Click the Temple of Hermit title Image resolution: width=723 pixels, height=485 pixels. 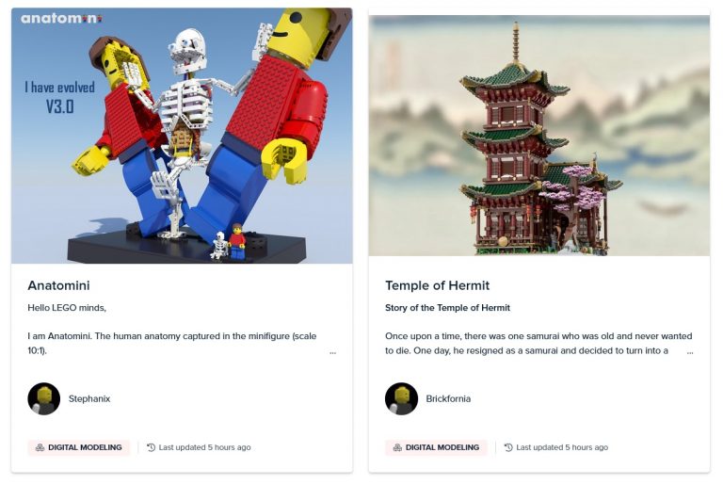(437, 285)
